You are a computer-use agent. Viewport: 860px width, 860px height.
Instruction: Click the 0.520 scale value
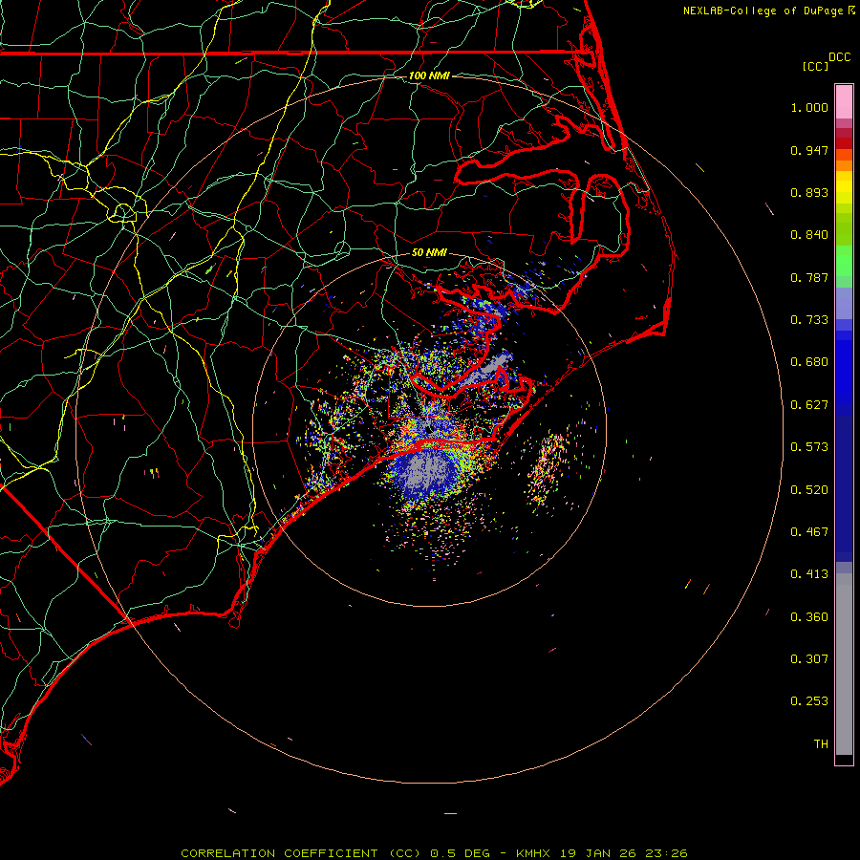pyautogui.click(x=809, y=490)
